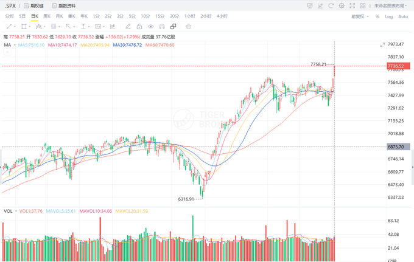This screenshot has height=262, width=414.
Task: Click the 7736.52 current price tag
Action: pos(398,66)
